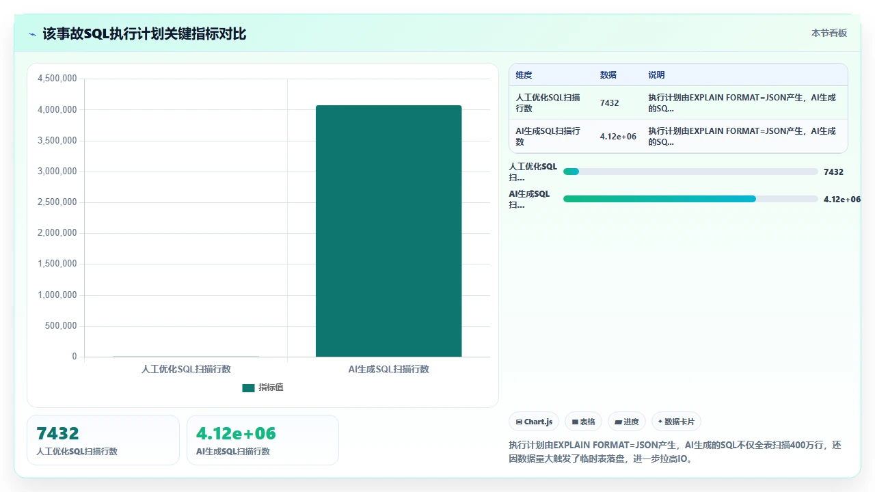Click description cell in AI生成SQL table row
Viewport: 875px width, 492px height.
(744, 137)
